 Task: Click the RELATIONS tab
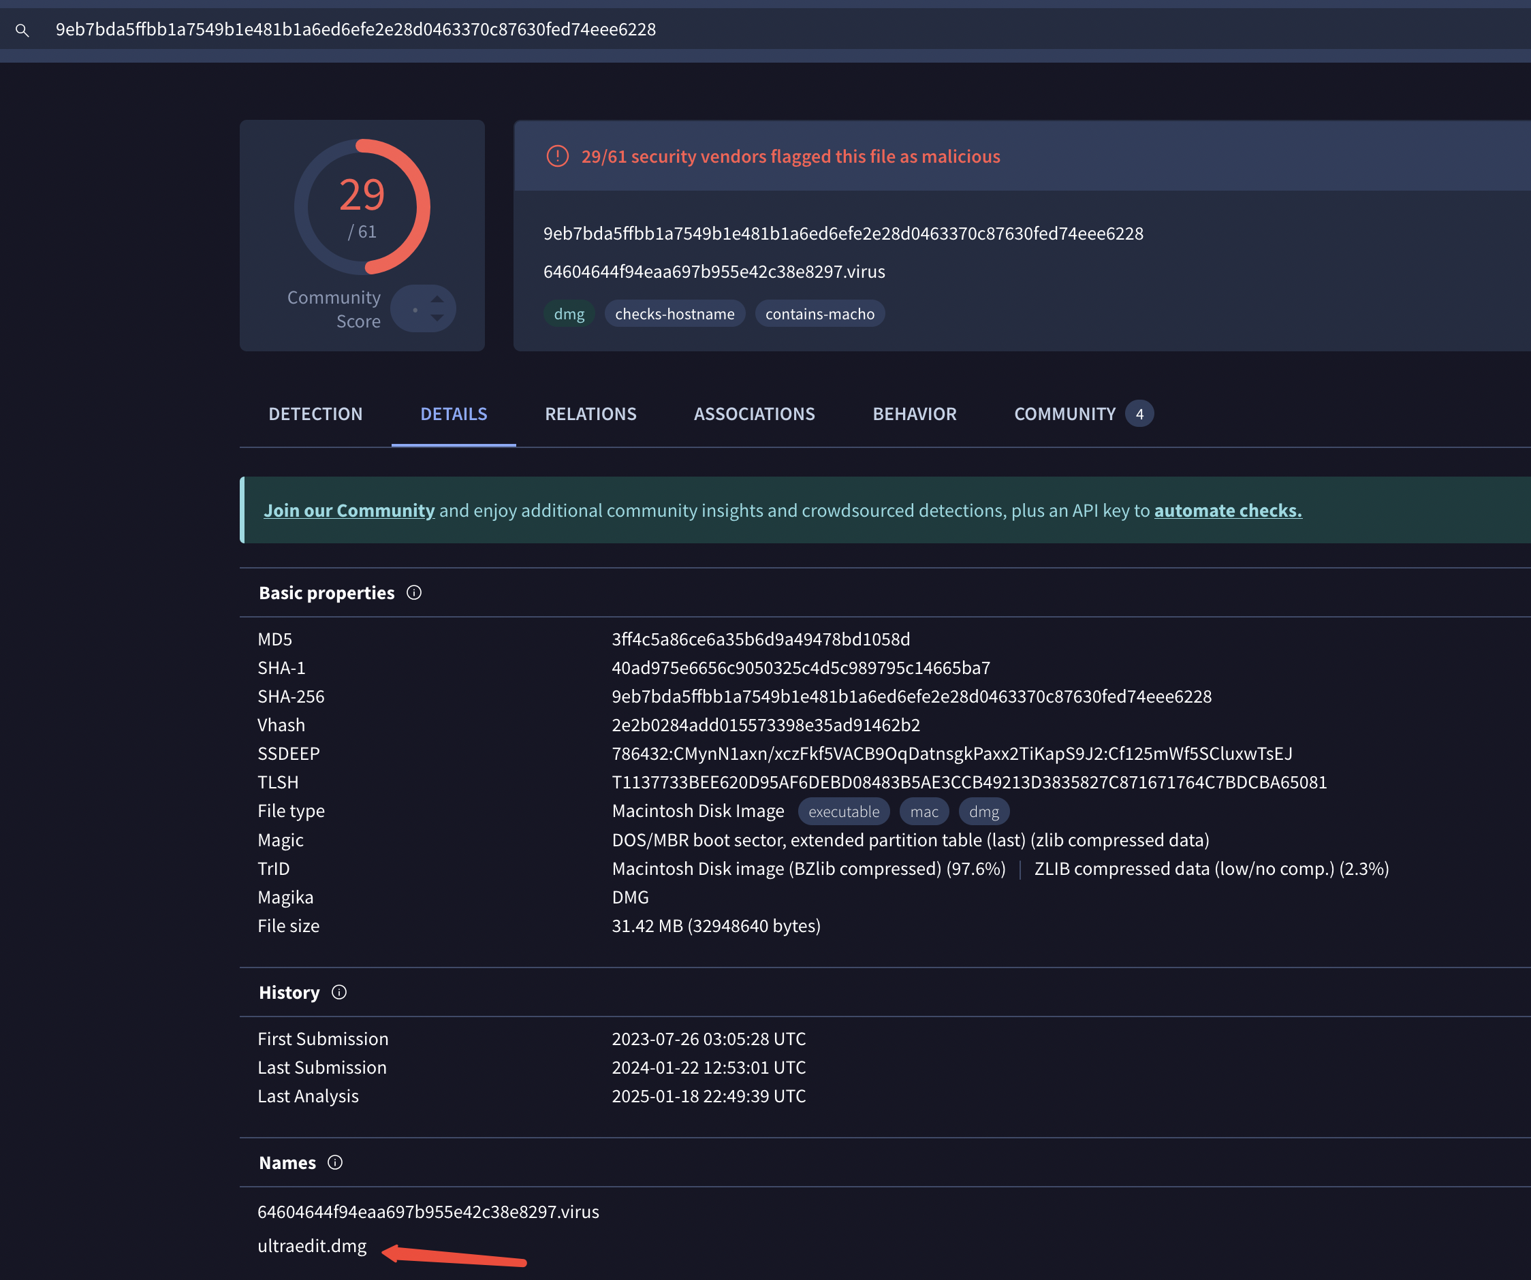pyautogui.click(x=590, y=412)
